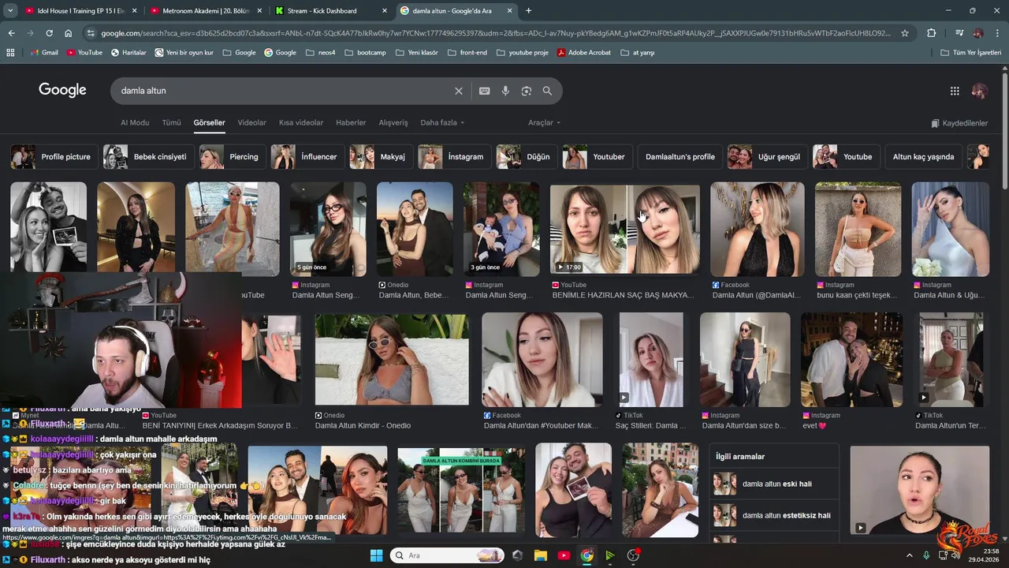Screen dimensions: 1009x568
Task: Open the Facebook Damla Altun (@DamlaAl... image
Action: tap(758, 229)
